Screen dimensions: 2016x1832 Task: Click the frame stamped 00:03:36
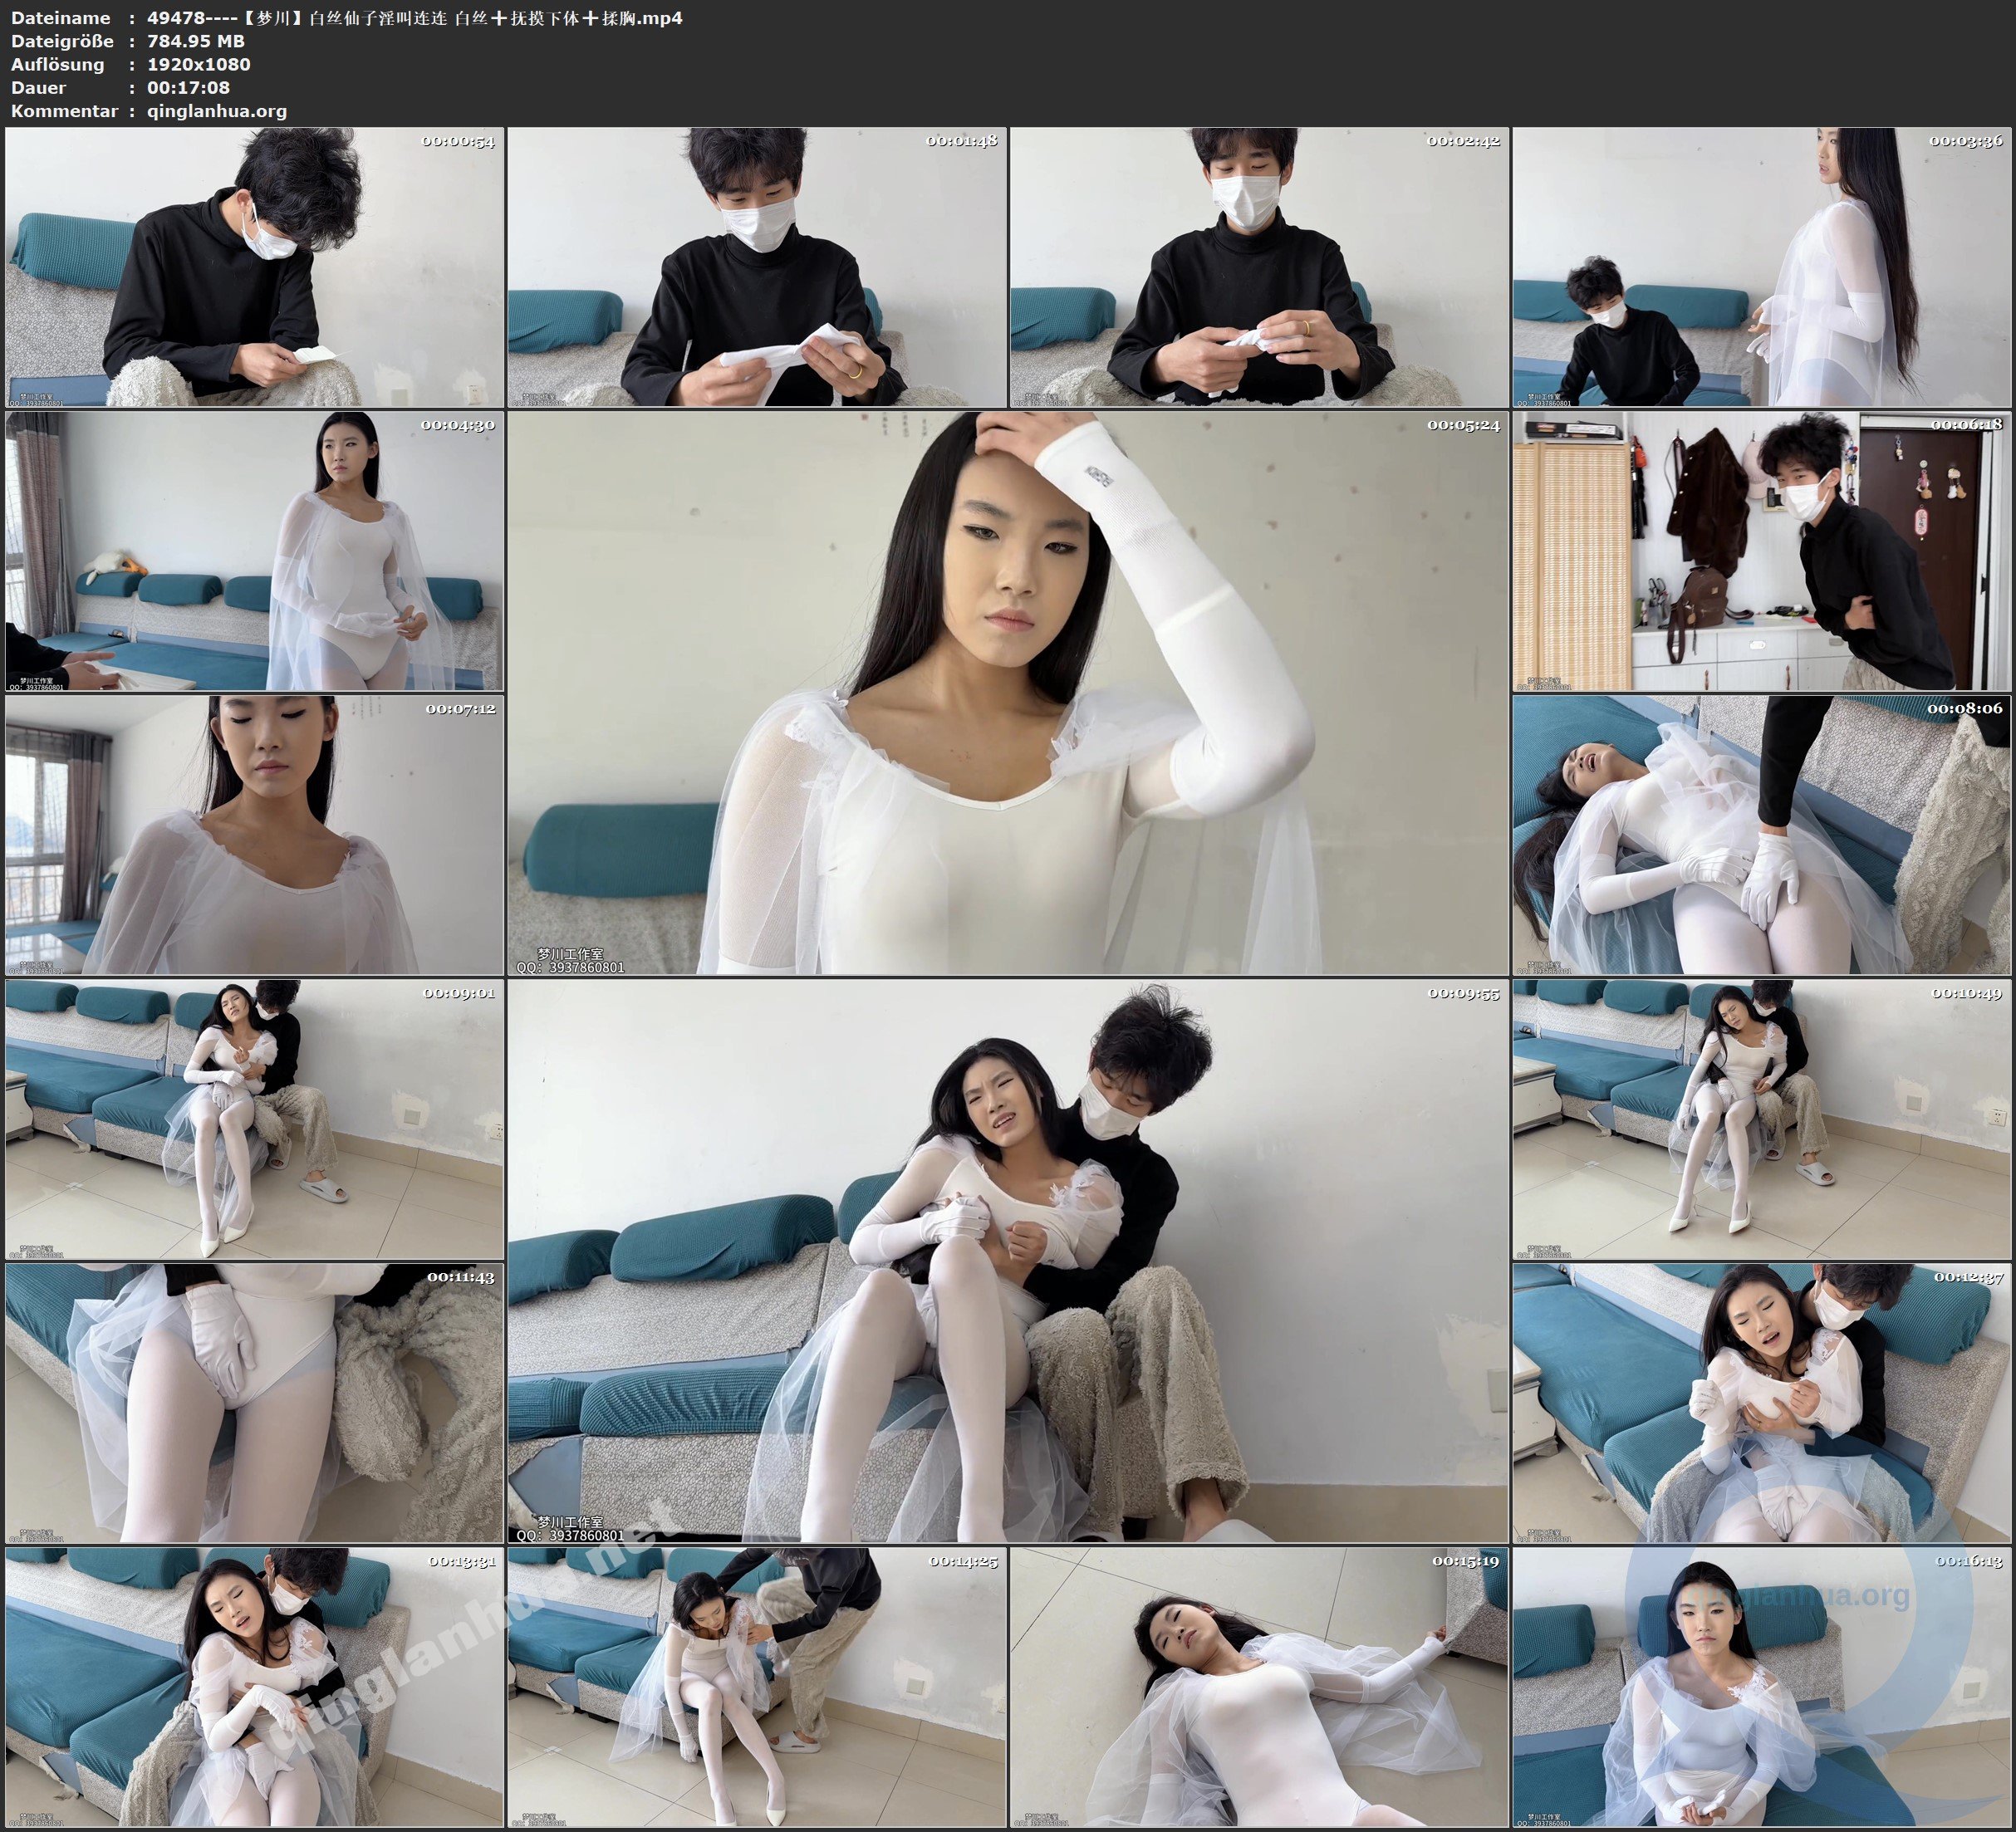click(x=1760, y=267)
